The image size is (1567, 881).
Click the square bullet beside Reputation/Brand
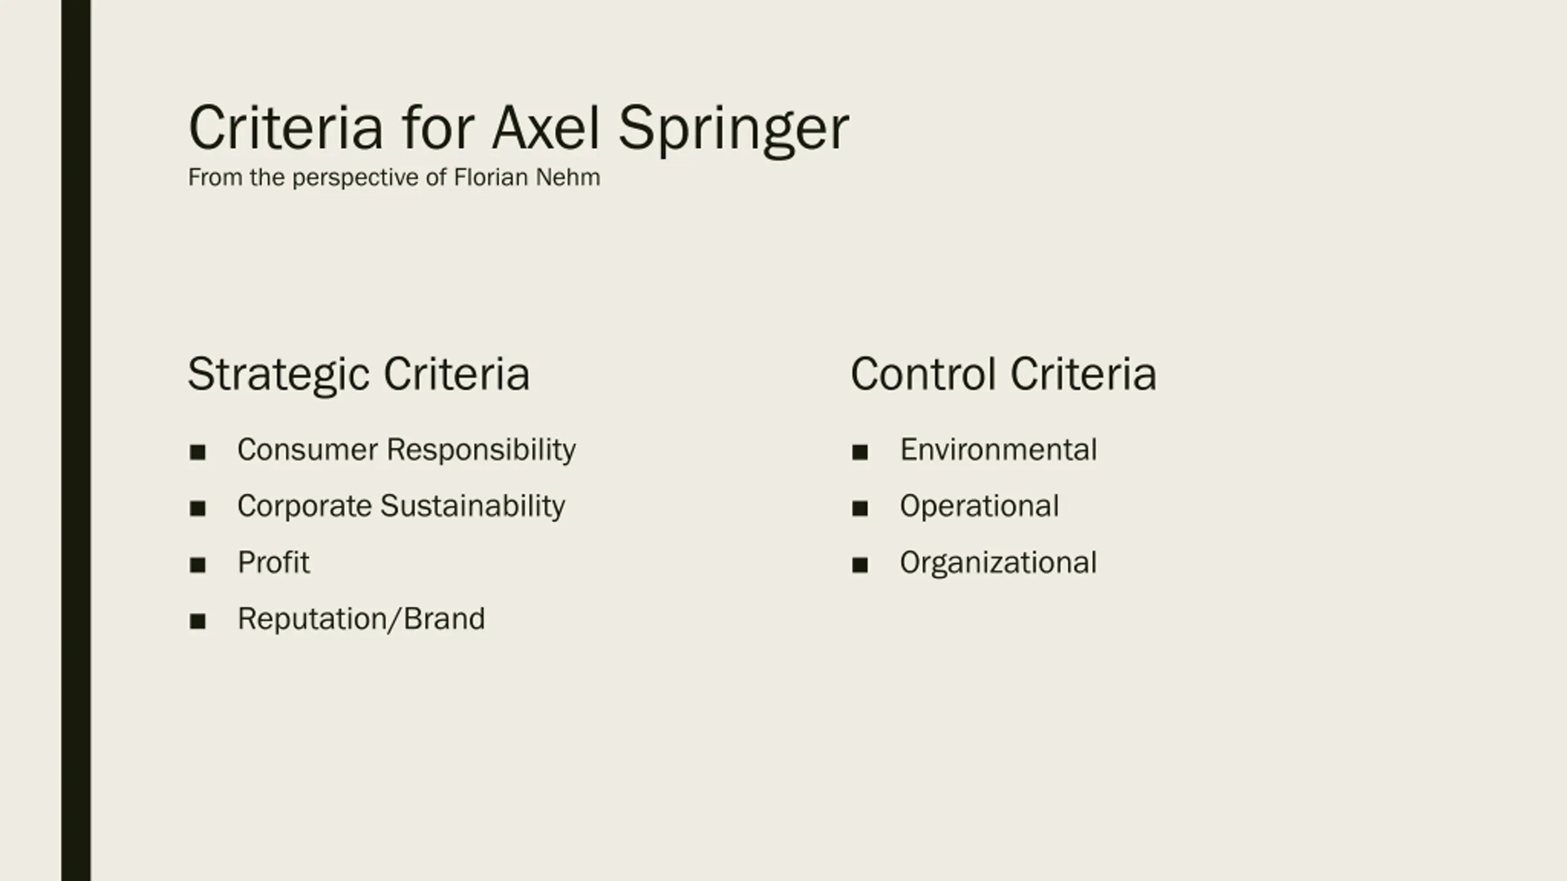tap(197, 622)
